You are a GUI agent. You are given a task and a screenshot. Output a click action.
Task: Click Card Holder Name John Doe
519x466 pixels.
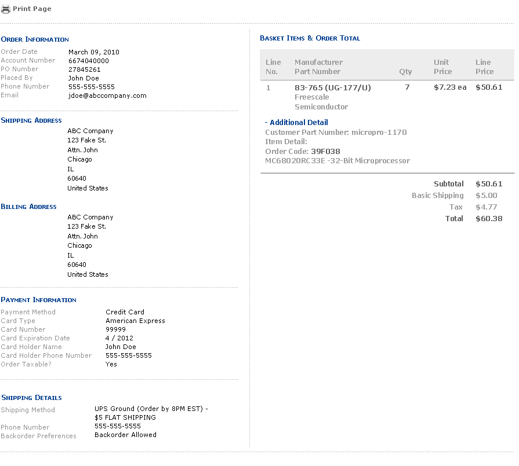pos(121,347)
